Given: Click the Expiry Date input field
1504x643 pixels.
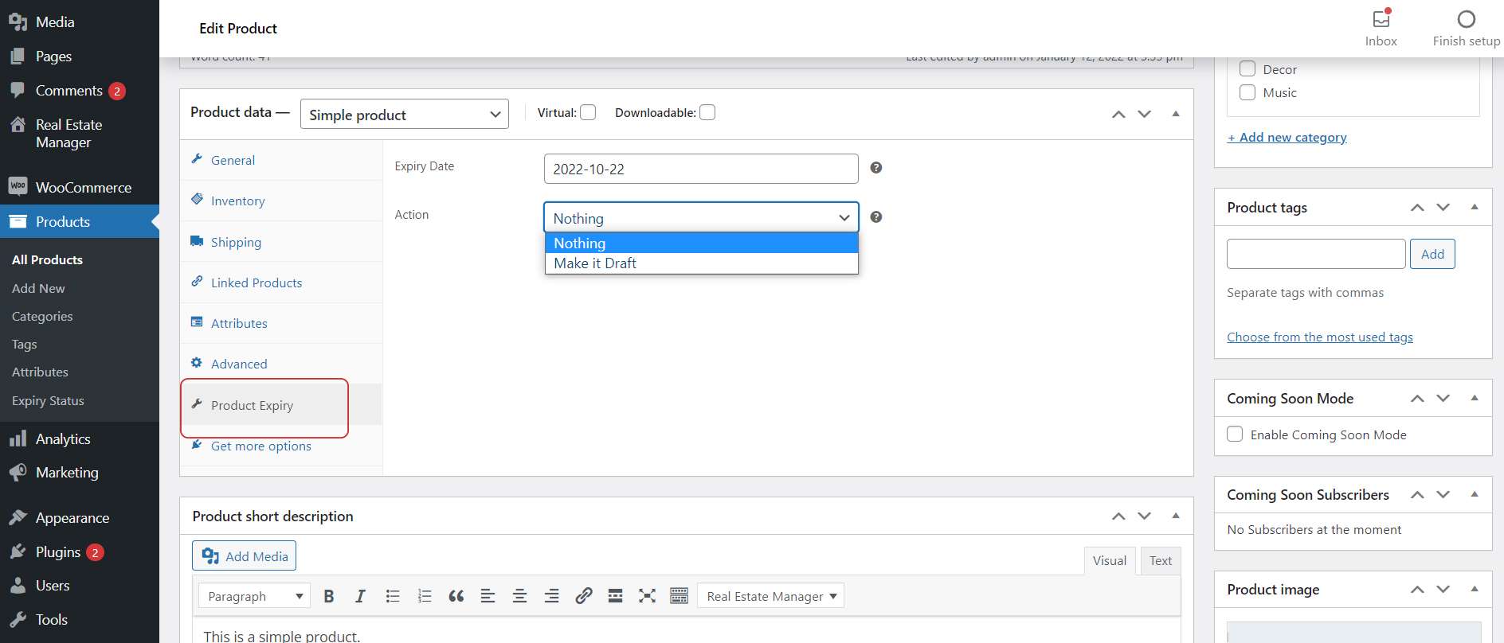Looking at the screenshot, I should 701,169.
